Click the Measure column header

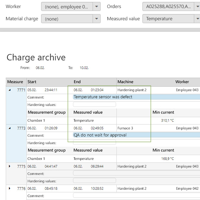tap(15, 82)
